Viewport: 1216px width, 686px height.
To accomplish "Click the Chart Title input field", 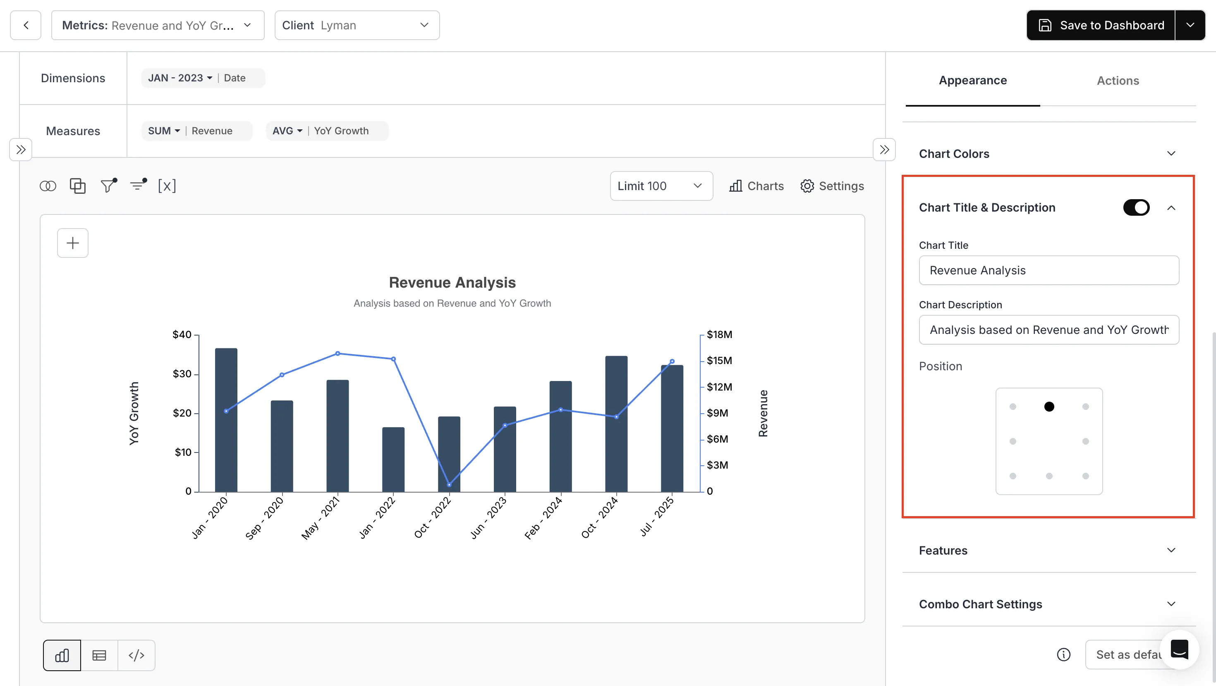I will [x=1048, y=270].
